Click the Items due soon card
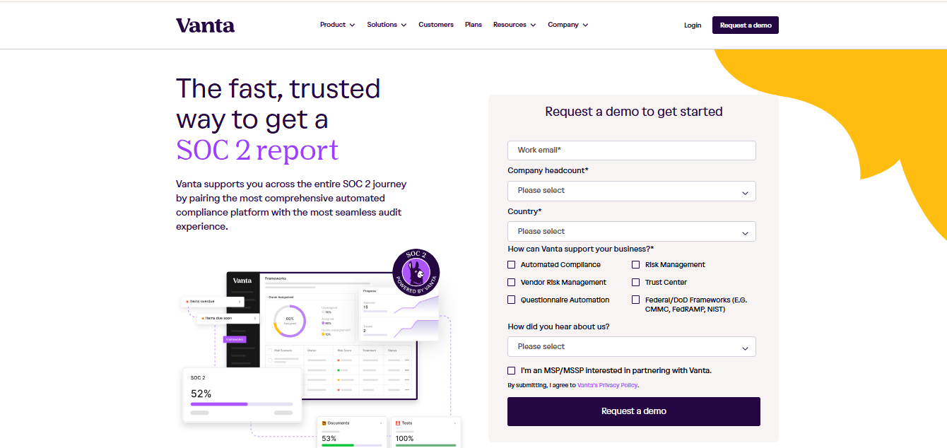Viewport: 947px width, 448px height. point(228,319)
